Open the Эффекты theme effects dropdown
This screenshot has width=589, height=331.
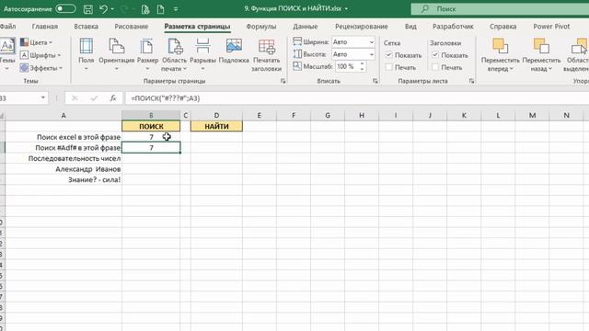click(x=40, y=68)
